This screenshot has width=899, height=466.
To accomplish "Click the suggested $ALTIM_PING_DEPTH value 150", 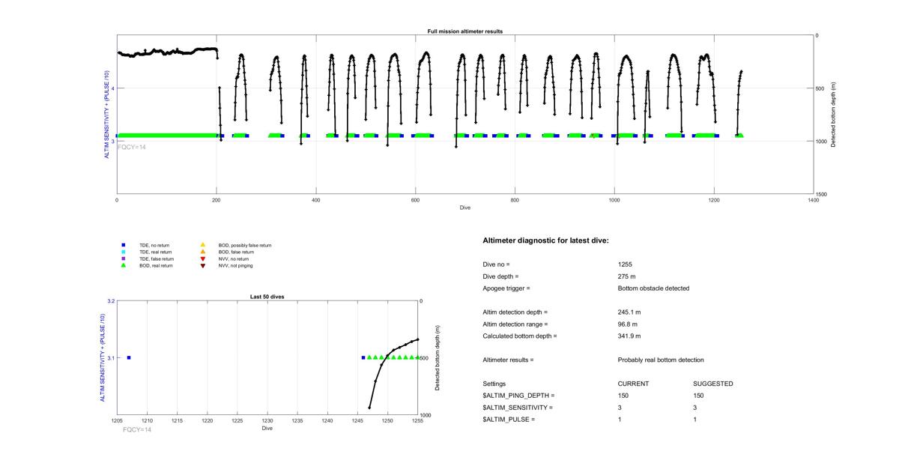I will [698, 396].
